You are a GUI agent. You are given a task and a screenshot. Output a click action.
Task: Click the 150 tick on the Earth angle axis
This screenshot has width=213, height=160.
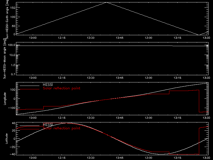pyautogui.click(x=13, y=8)
